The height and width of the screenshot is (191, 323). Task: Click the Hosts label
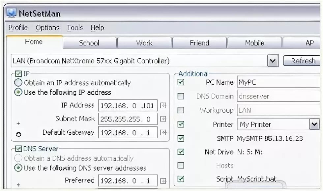coord(225,165)
